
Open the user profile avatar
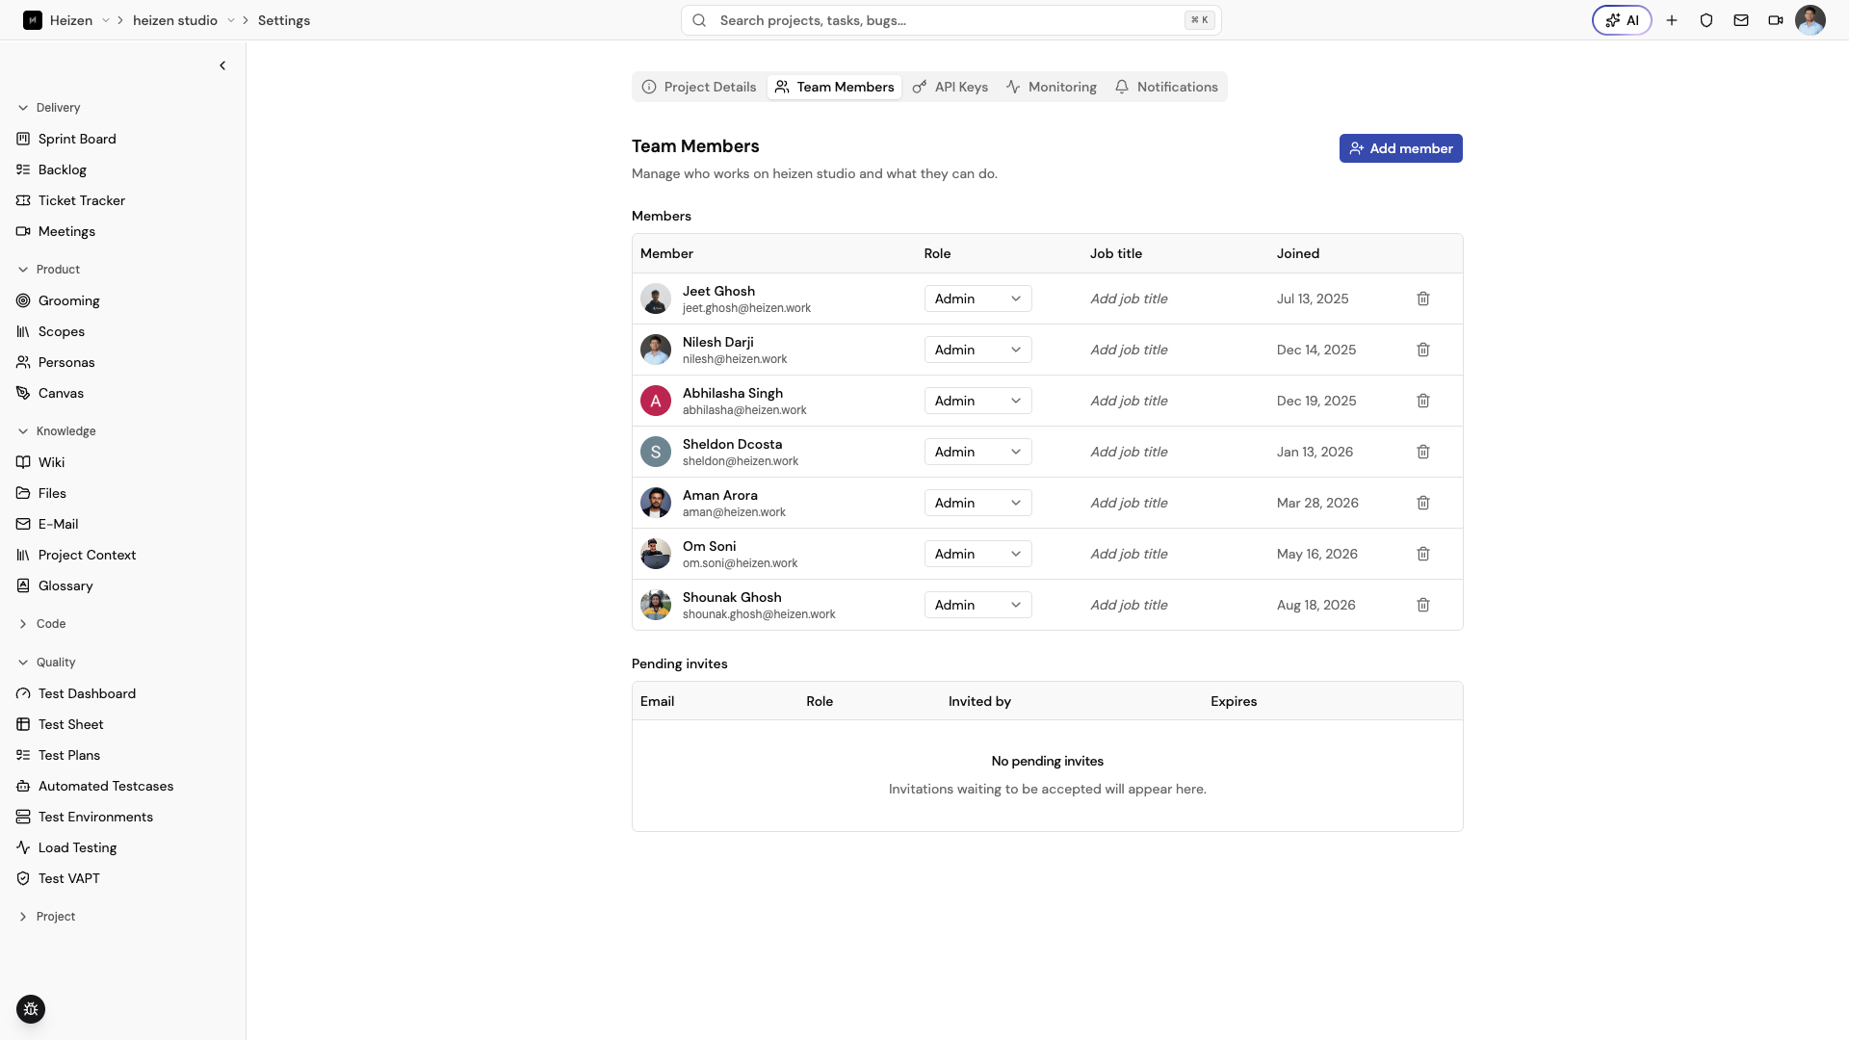coord(1810,20)
